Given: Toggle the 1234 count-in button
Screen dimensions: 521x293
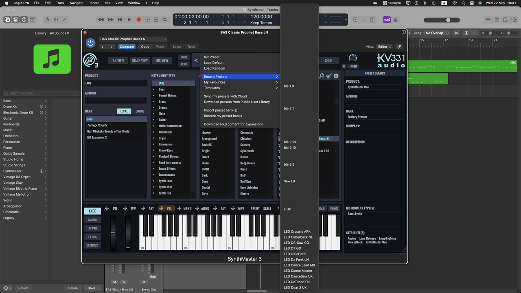Looking at the screenshot, I should [x=387, y=20].
